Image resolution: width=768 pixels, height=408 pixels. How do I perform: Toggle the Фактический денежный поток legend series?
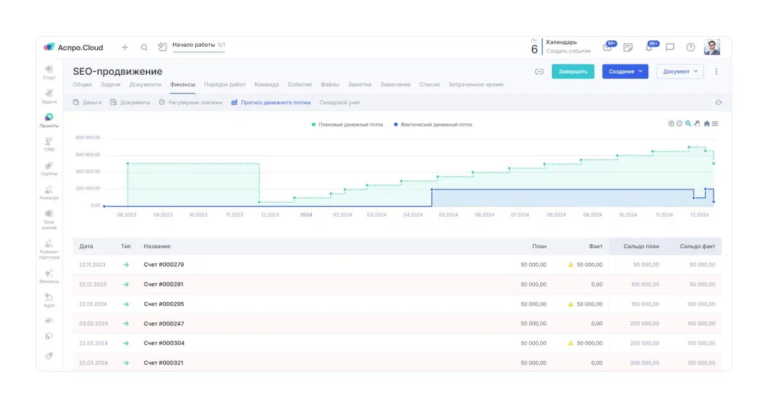433,125
